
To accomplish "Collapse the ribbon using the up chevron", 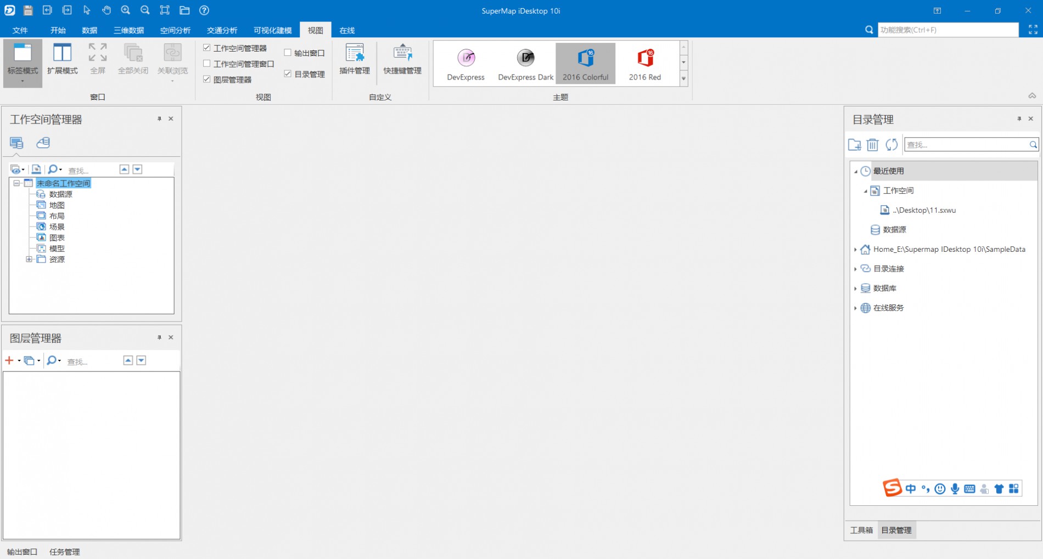I will (x=1032, y=96).
